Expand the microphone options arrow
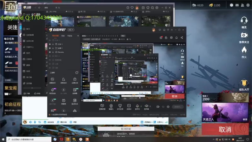This screenshot has height=142, width=252. coord(141,106)
